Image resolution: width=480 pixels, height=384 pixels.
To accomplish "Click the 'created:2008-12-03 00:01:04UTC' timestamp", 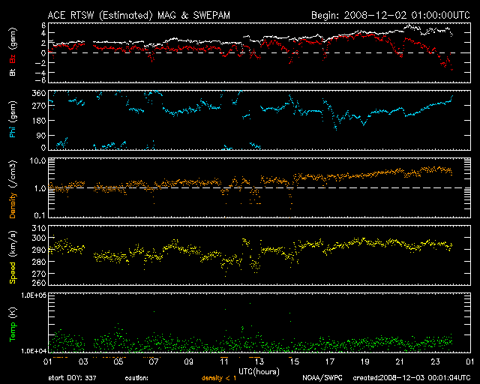I will click(x=412, y=378).
